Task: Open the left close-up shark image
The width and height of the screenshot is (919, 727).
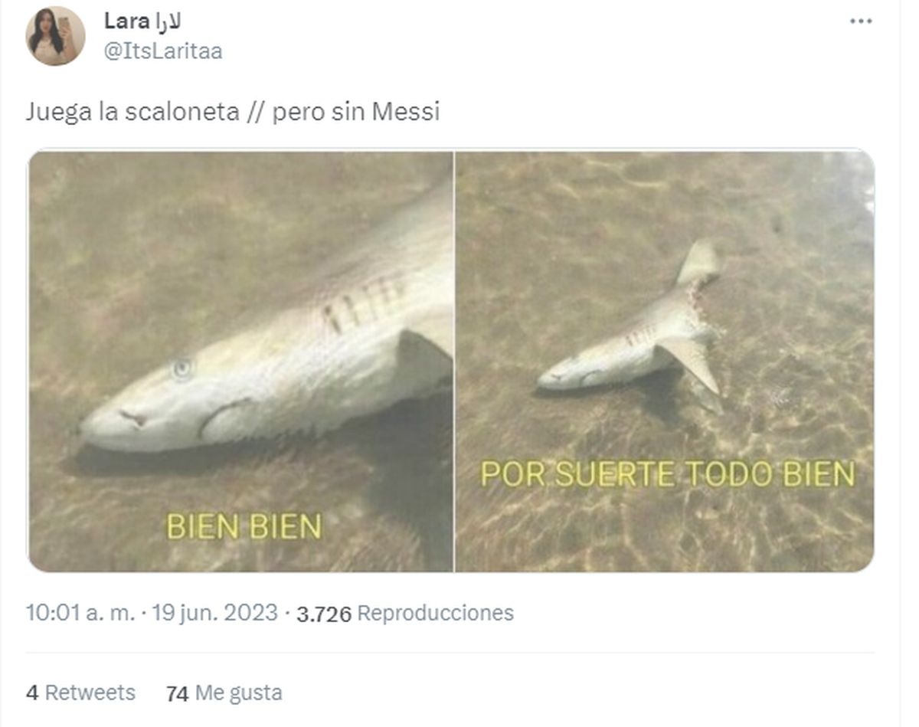Action: (x=240, y=361)
